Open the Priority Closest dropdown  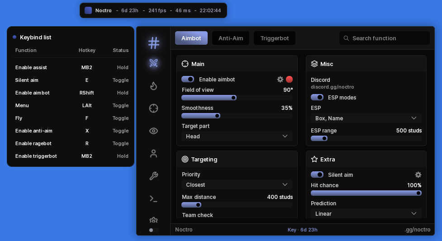point(237,184)
